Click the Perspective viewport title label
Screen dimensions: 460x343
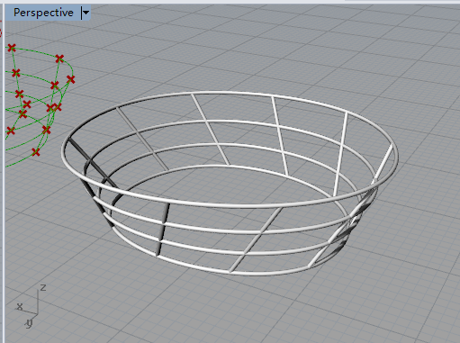point(43,13)
